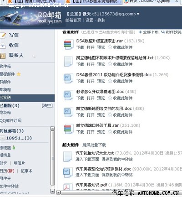Click the Word icon of 汽车美容理论知识培训教材.doc
The width and height of the screenshot is (182, 197).
pyautogui.click(x=67, y=172)
